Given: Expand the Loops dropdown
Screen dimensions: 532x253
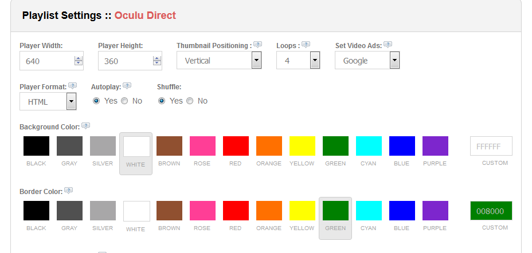Looking at the screenshot, I should pos(298,61).
